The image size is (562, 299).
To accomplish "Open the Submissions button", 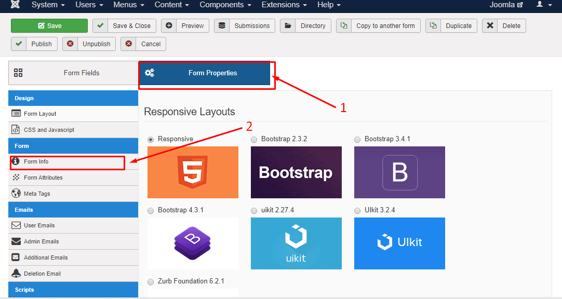I will 245,26.
